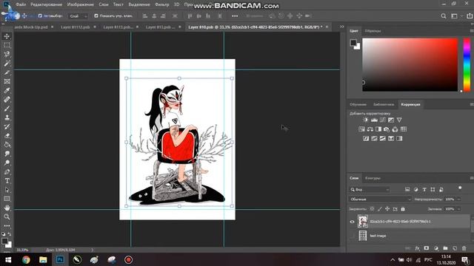This screenshot has height=266, width=474.
Task: Open the Коррекция panel flyout menu
Action: click(x=472, y=104)
